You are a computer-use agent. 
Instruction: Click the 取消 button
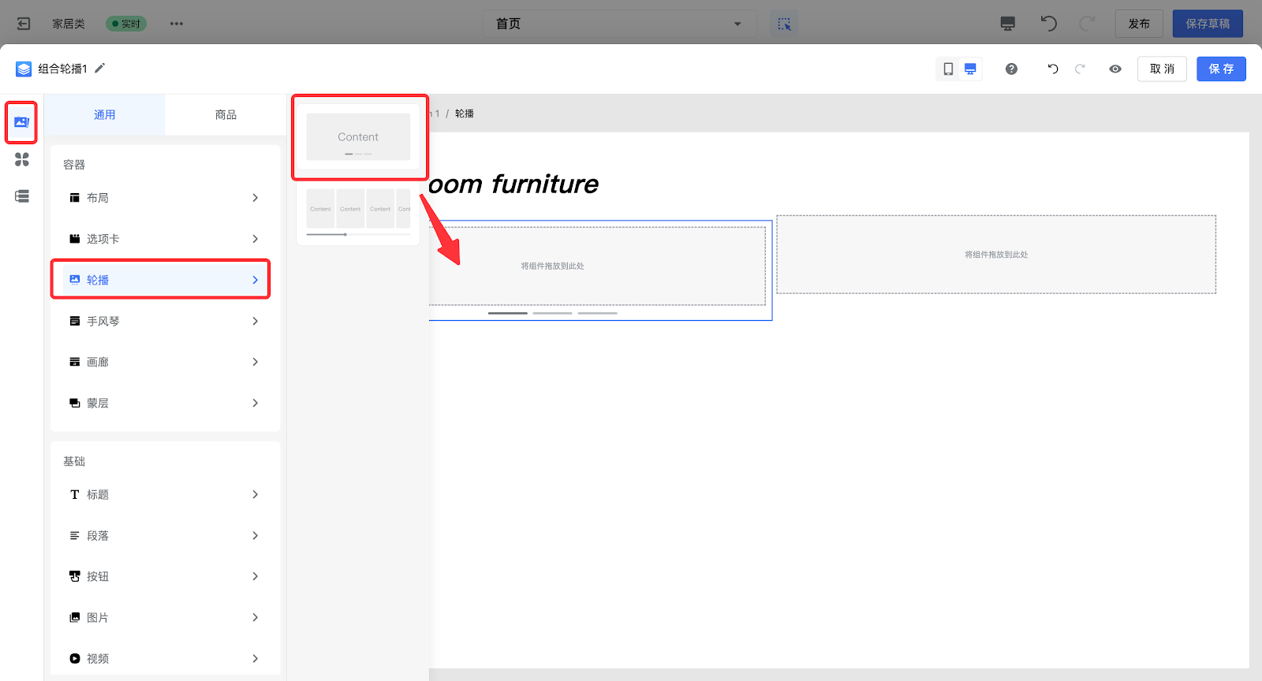1162,69
